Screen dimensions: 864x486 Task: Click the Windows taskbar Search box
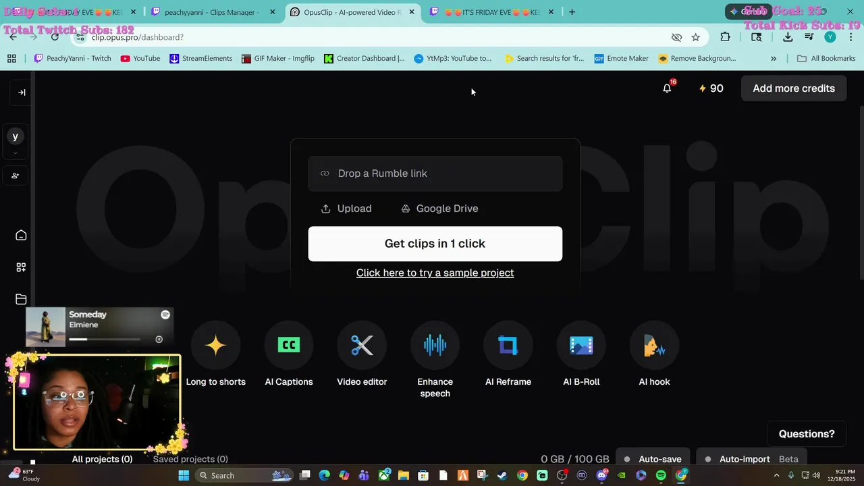coord(246,475)
